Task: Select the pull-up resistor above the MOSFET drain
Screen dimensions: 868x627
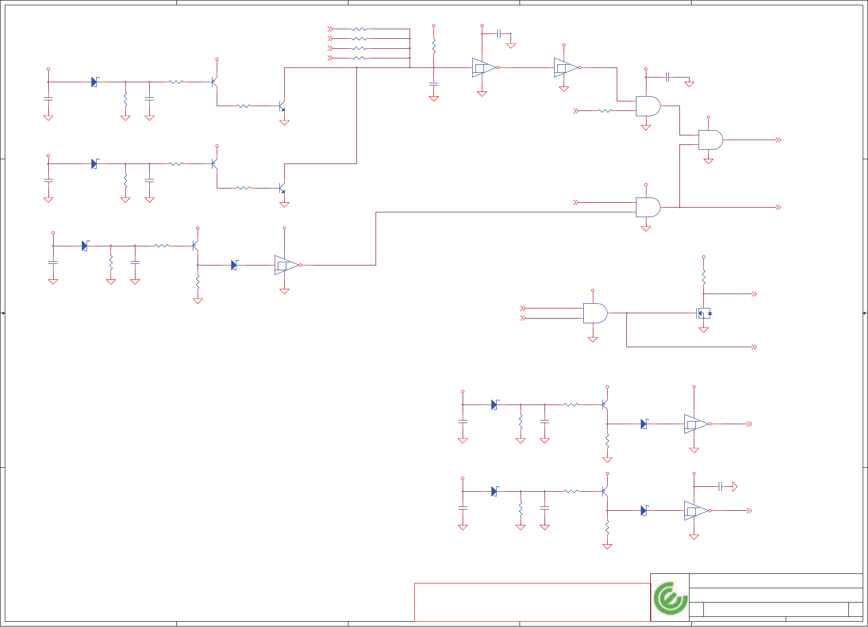Action: [704, 277]
